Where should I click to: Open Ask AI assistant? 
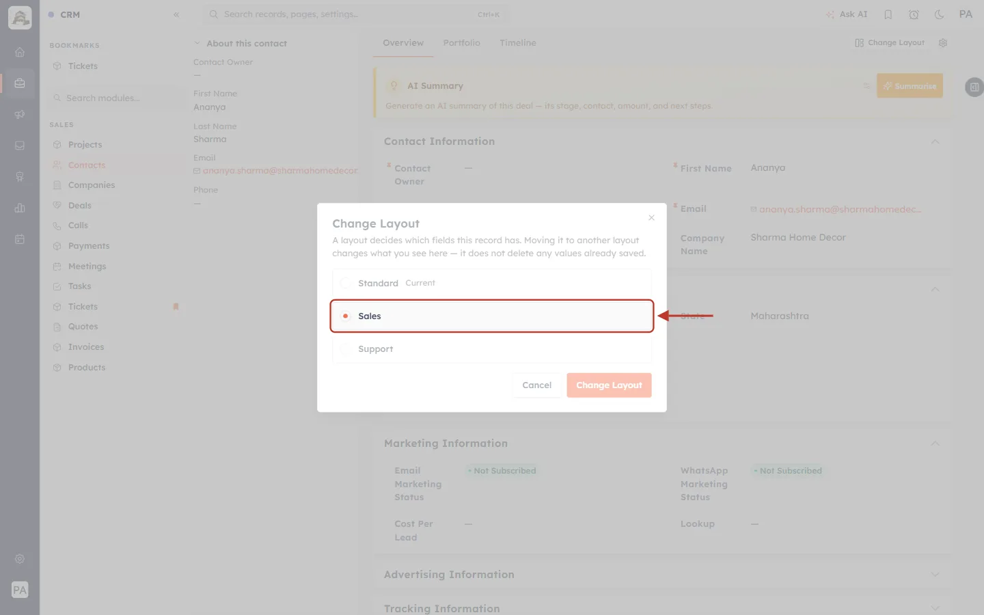847,14
